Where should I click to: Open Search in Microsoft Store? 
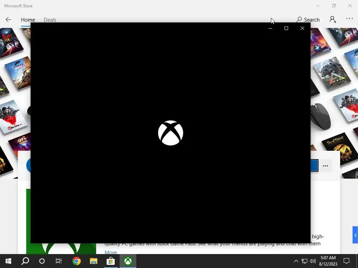pos(308,20)
